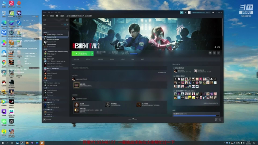Open the profile-name tab next to Community
Screen dimensions: 258x145
(x=79, y=16)
